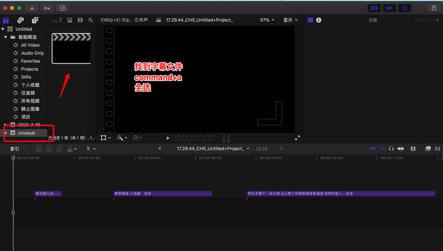
Task: Click the import media down-arrow button
Action: point(32,8)
